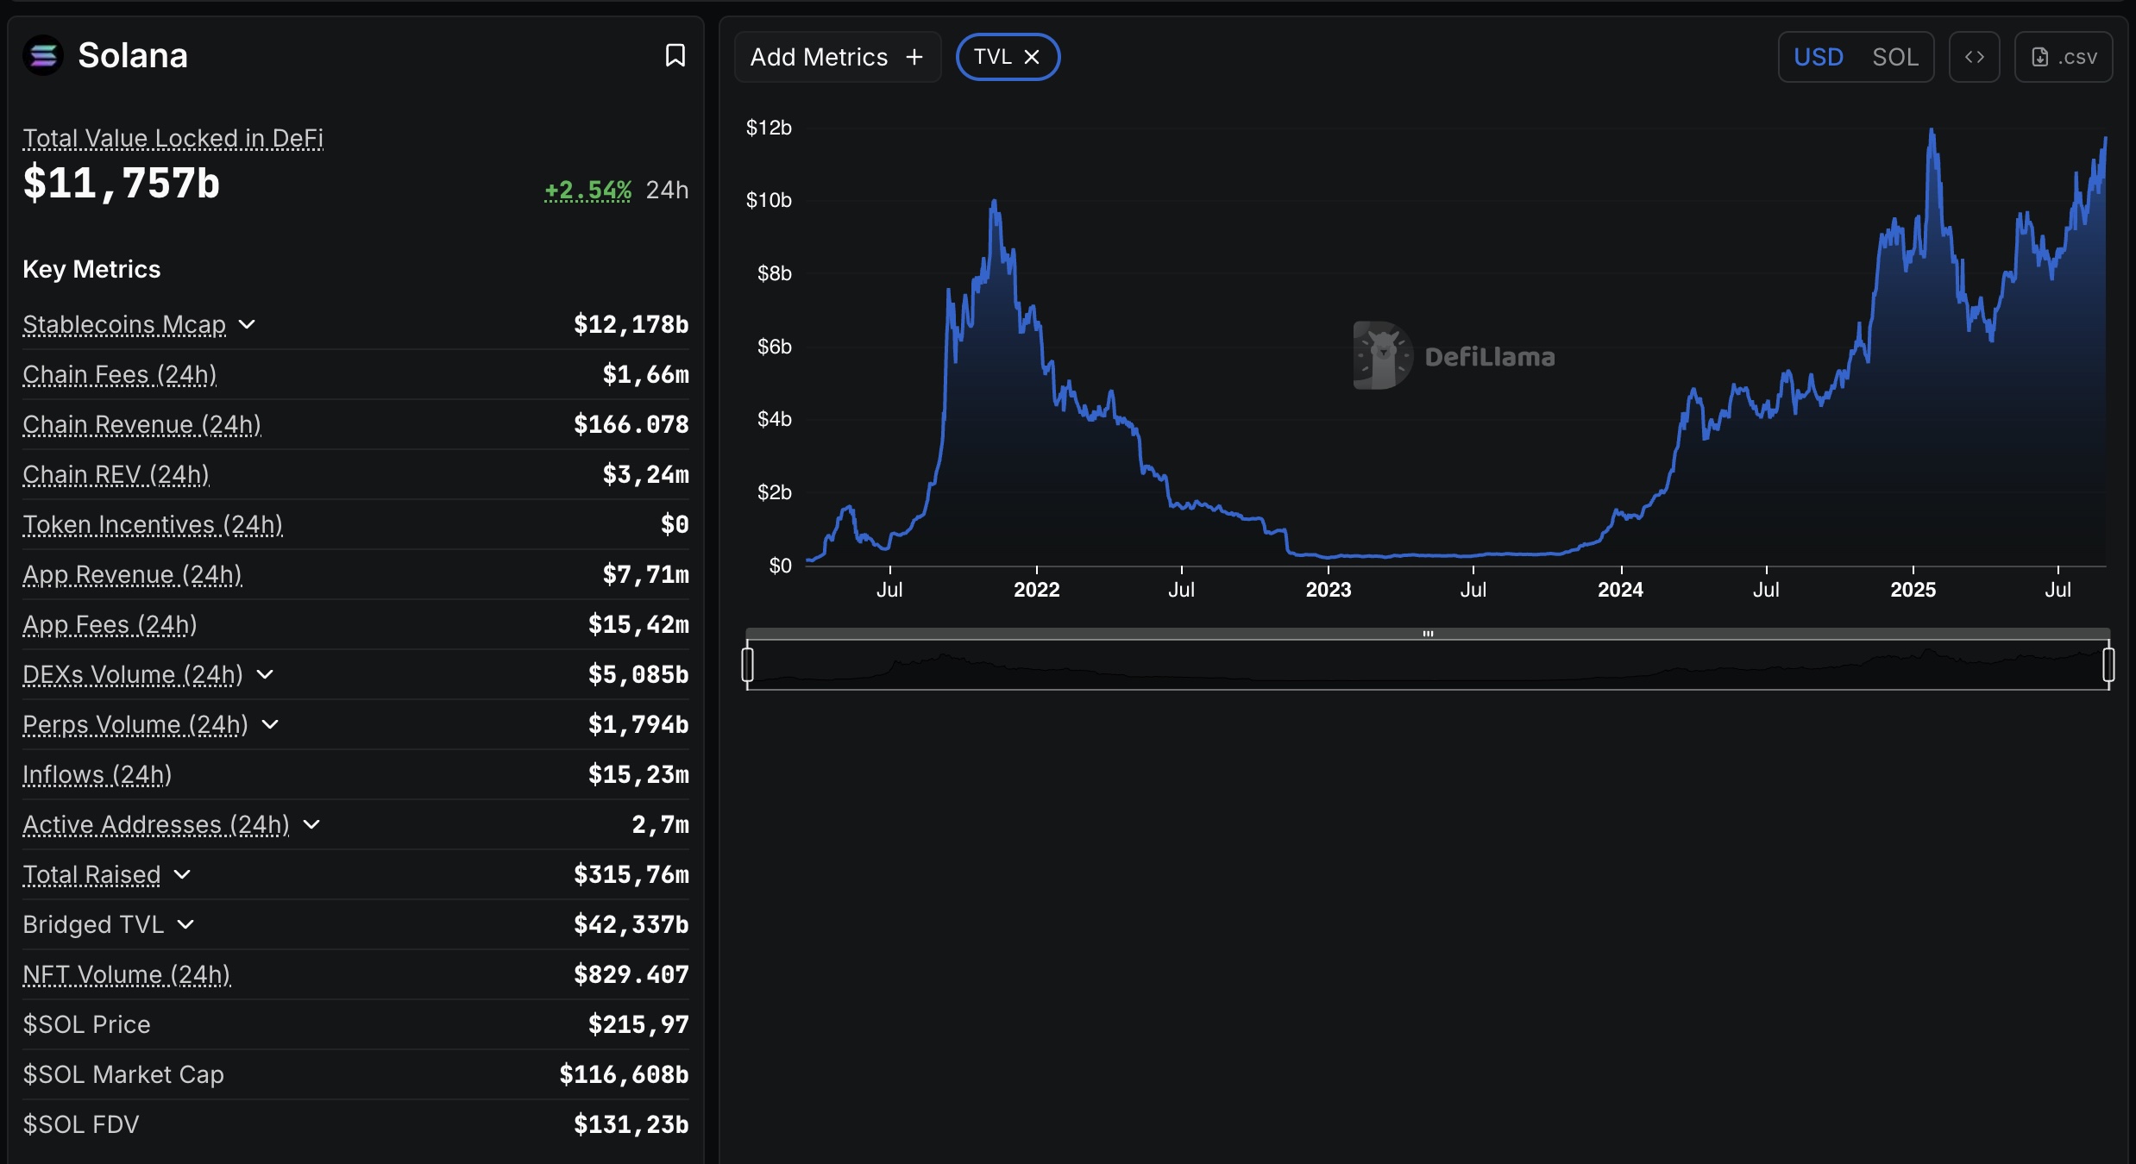Image resolution: width=2136 pixels, height=1164 pixels.
Task: Click the Solana logo icon
Action: click(x=43, y=56)
